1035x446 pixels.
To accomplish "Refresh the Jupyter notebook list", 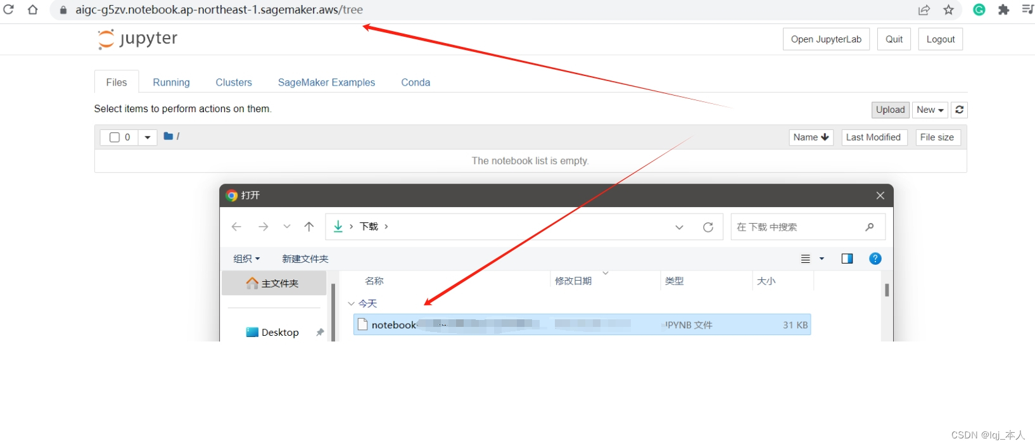I will click(x=960, y=110).
